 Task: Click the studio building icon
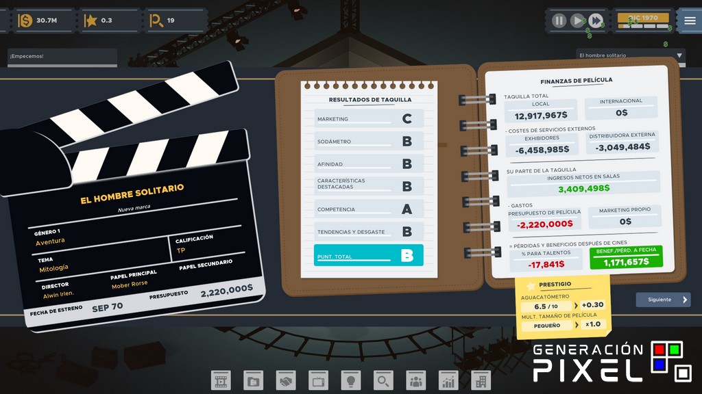479,379
